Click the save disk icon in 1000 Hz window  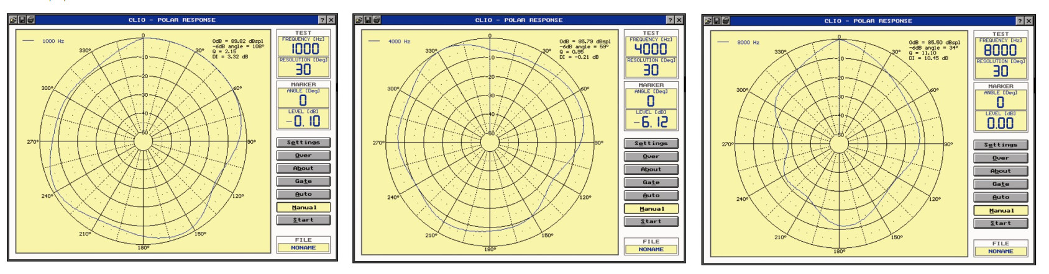[22, 20]
